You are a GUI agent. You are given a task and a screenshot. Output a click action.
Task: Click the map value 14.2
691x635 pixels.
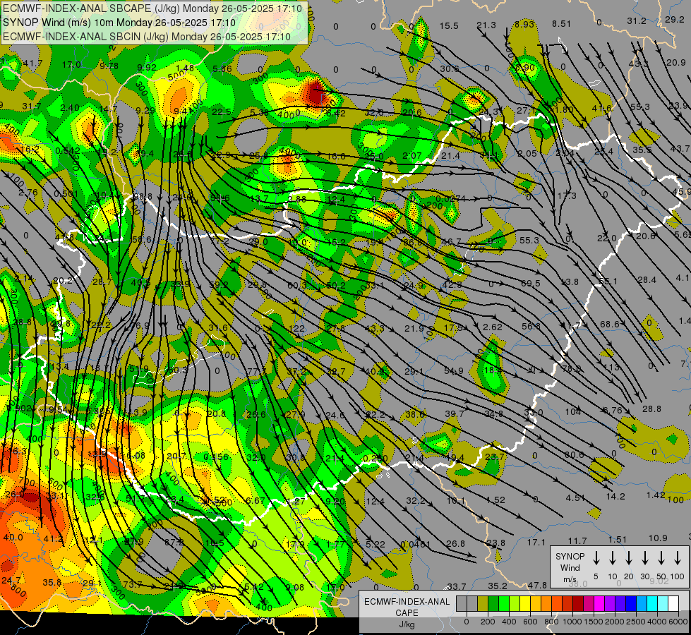coord(615,496)
